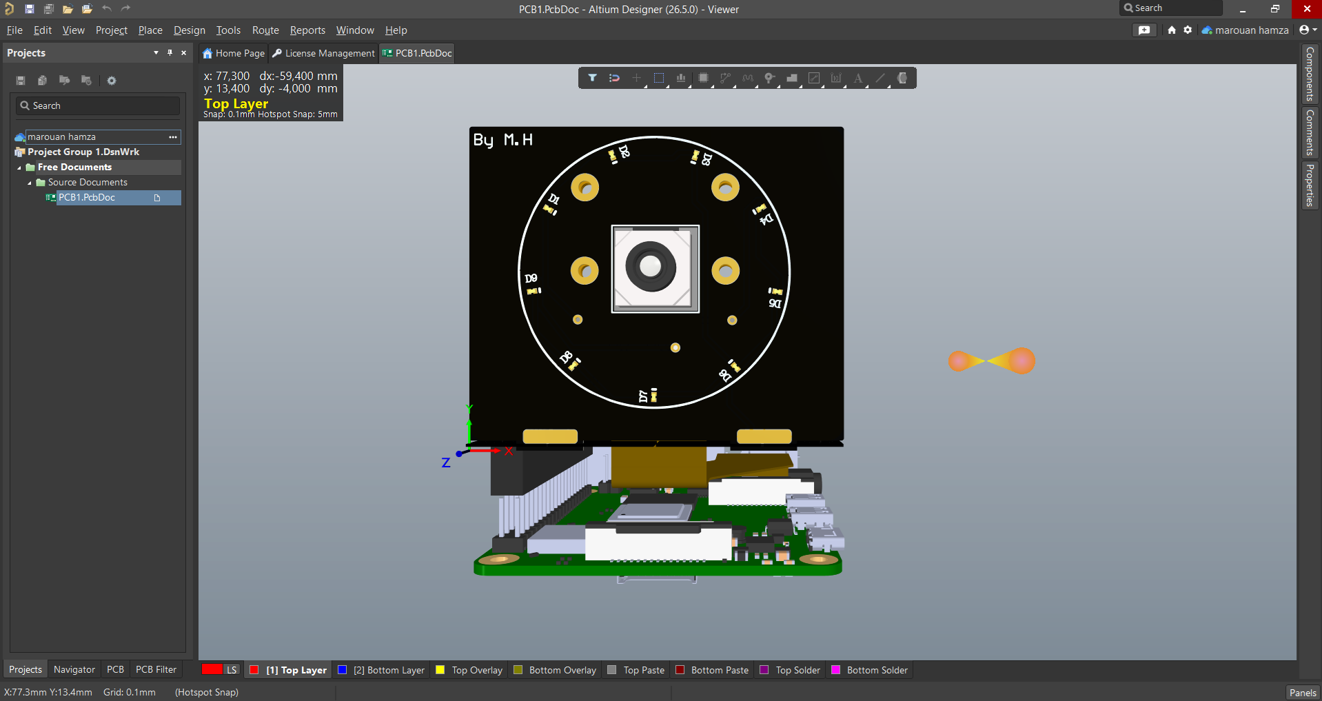Click the save document icon in Projects panel
The height and width of the screenshot is (701, 1322).
20,81
